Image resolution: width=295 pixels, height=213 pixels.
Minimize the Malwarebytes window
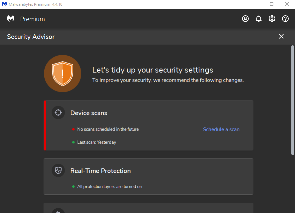(257, 4)
